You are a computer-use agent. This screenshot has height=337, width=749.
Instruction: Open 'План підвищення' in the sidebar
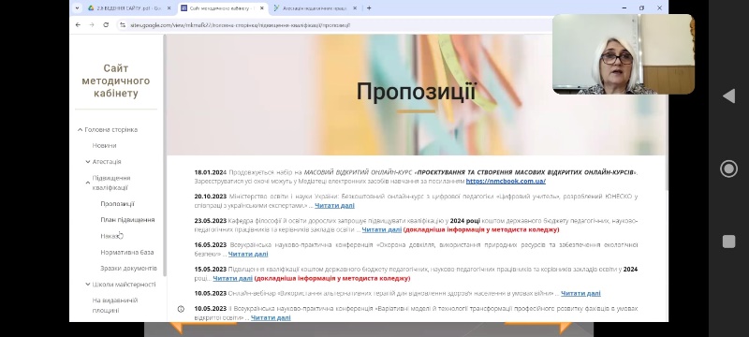click(x=127, y=220)
